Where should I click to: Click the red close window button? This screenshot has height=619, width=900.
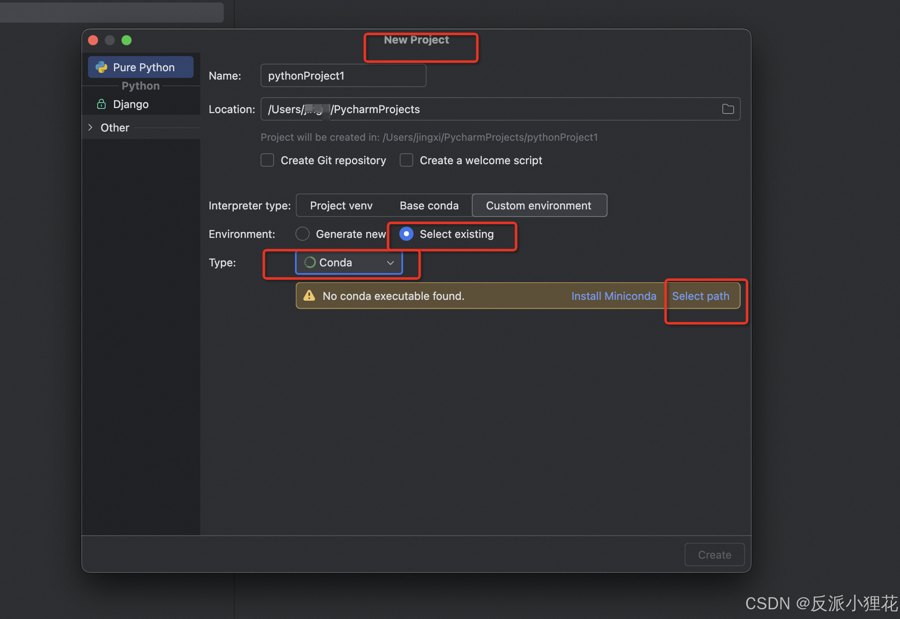click(x=93, y=40)
